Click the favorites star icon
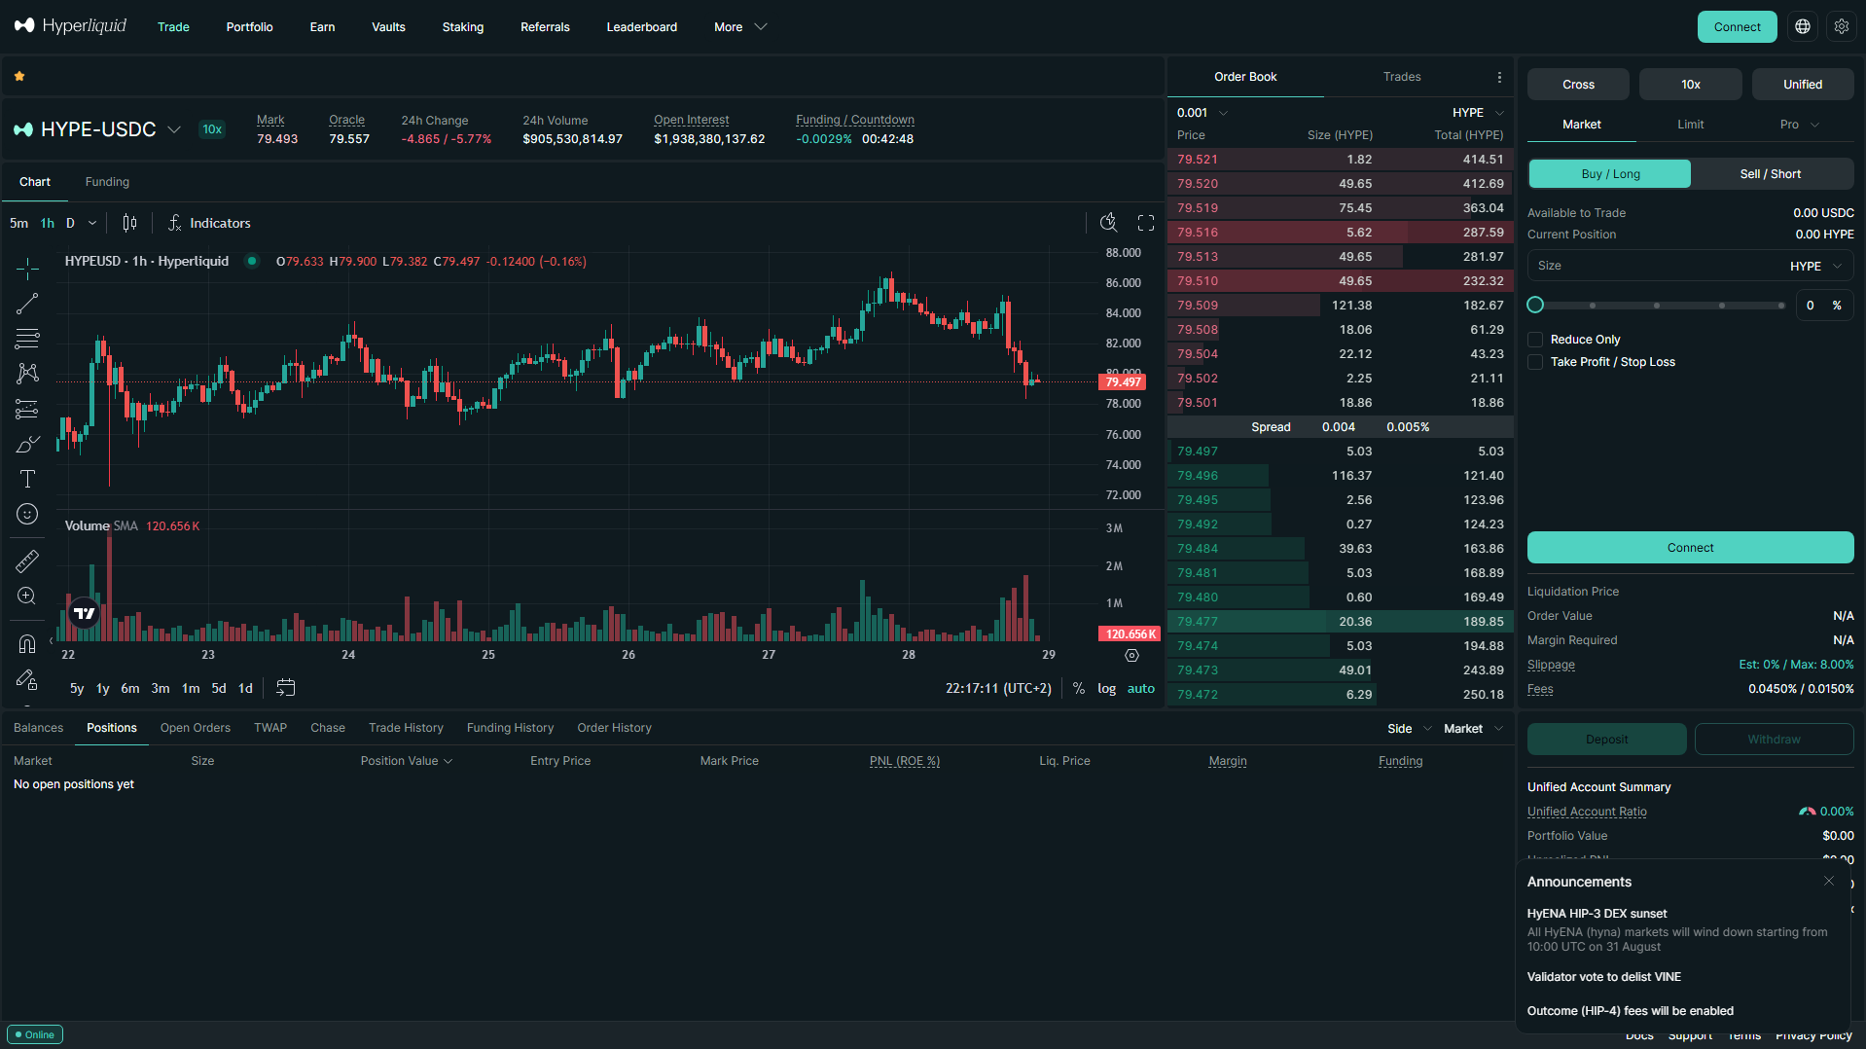1866x1049 pixels. pos(19,76)
